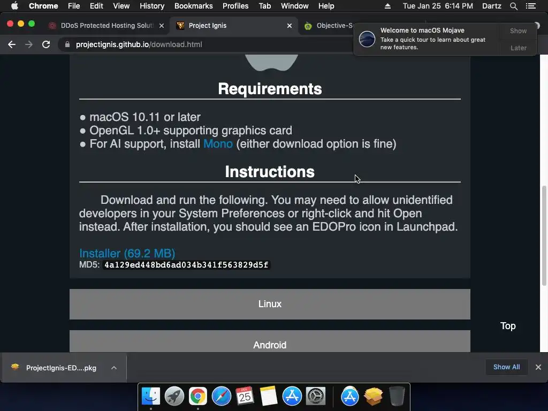The image size is (548, 411).
Task: Click the site security lock icon
Action: [67, 44]
